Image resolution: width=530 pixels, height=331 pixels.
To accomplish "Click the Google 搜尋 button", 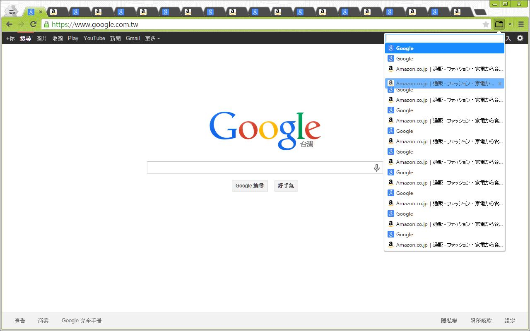I will (250, 186).
